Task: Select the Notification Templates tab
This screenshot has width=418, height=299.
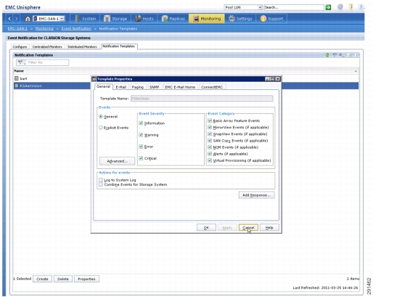Action: click(119, 46)
